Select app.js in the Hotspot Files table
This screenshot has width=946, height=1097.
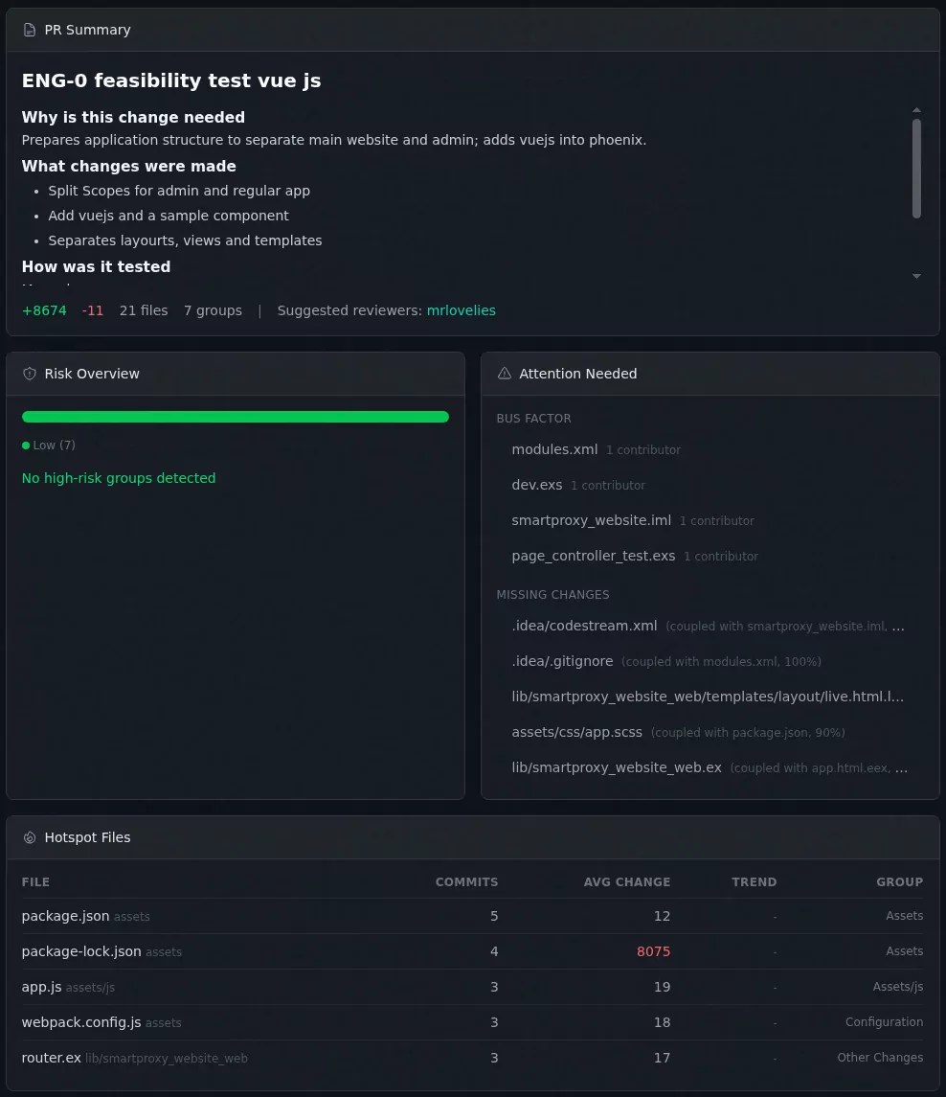pos(41,987)
